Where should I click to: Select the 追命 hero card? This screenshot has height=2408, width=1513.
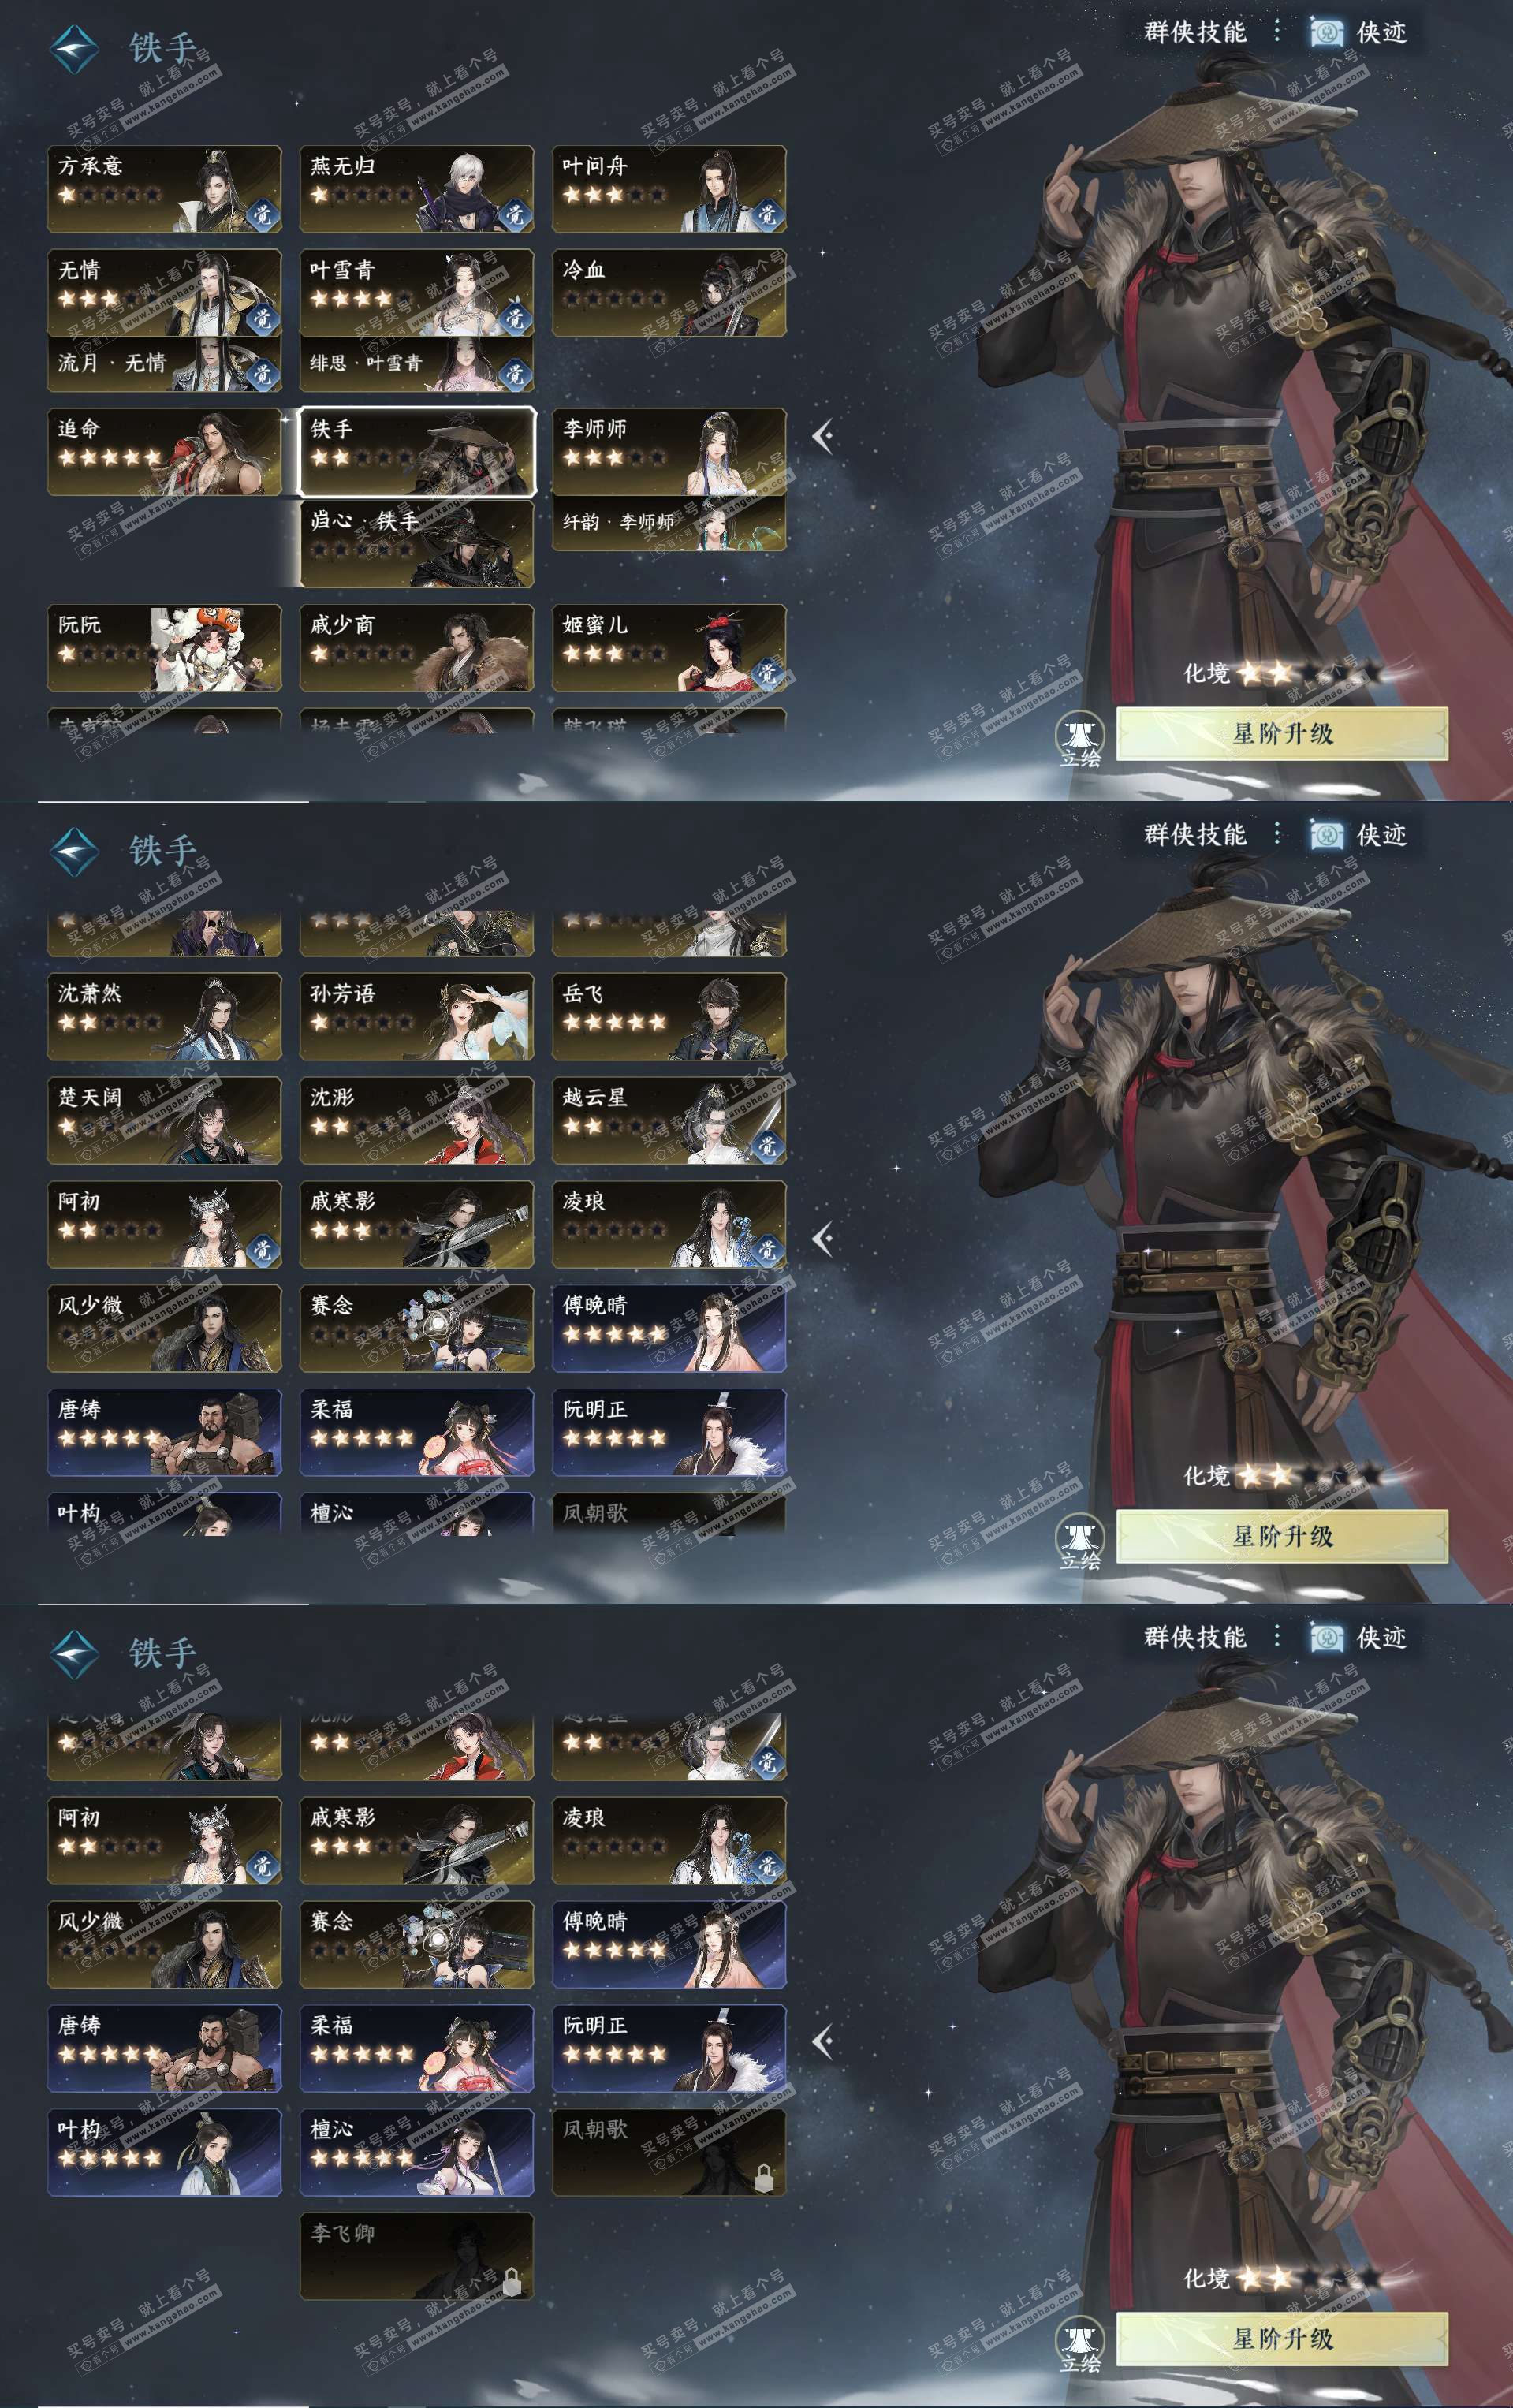point(164,452)
